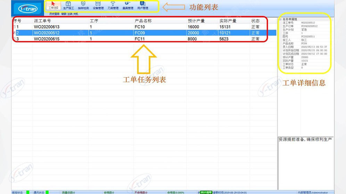This screenshot has width=346, height=194.
Task: Click the 受控状态 green indicator
Action: [28, 193]
